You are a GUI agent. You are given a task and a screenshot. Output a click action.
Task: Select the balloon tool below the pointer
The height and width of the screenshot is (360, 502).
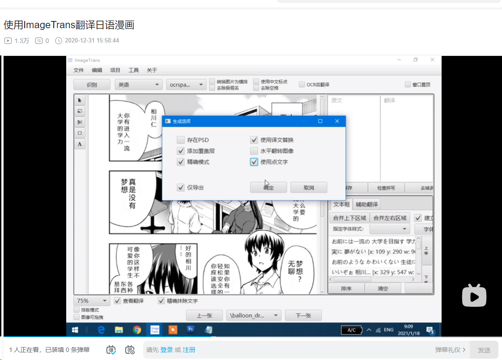coord(80,111)
